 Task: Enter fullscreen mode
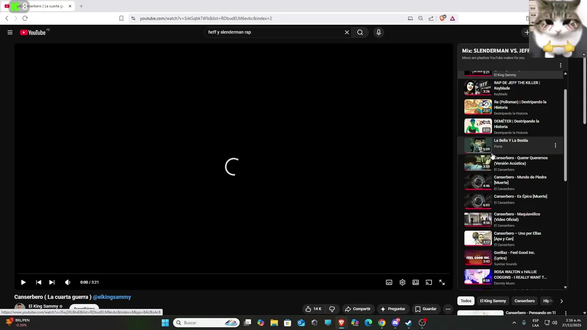point(442,282)
